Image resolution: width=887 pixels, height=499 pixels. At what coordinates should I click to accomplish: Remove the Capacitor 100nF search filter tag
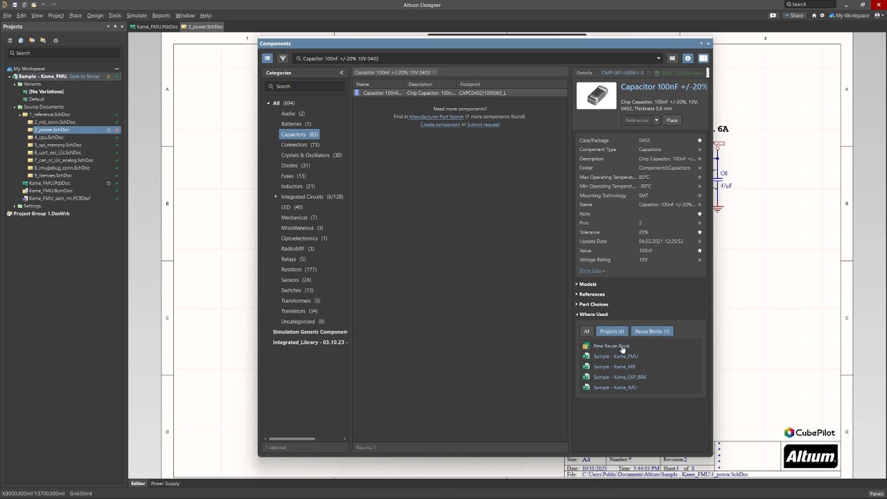434,72
